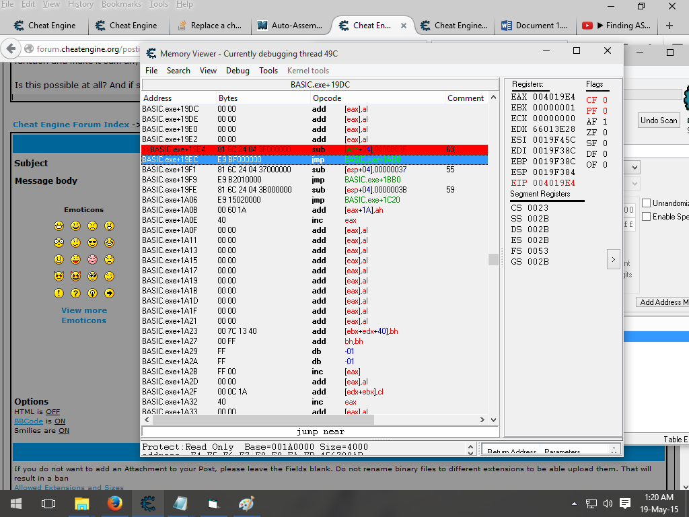Insert the pink embarrassed emoticon
The height and width of the screenshot is (517, 689).
coord(92,259)
